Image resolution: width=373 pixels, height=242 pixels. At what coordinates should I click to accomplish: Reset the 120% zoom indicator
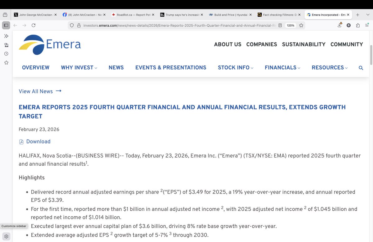coord(291,25)
